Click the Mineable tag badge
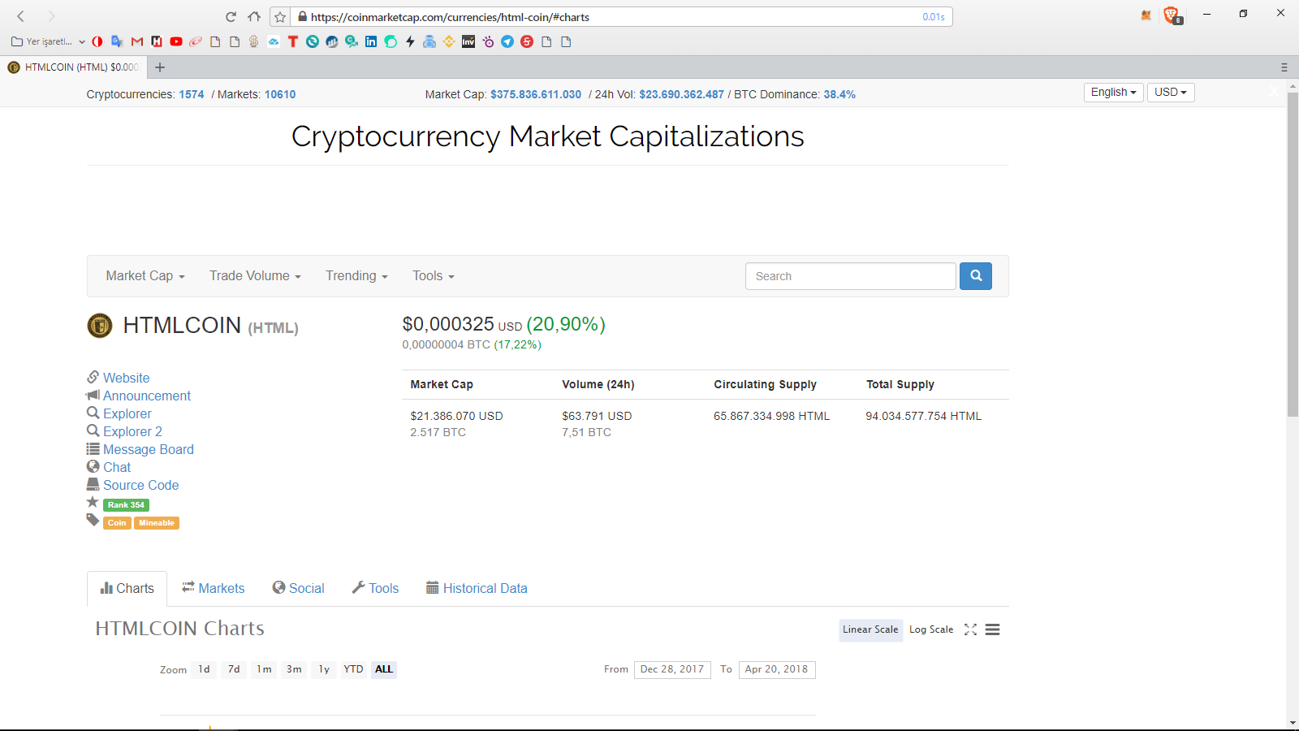This screenshot has height=731, width=1299. (x=157, y=523)
